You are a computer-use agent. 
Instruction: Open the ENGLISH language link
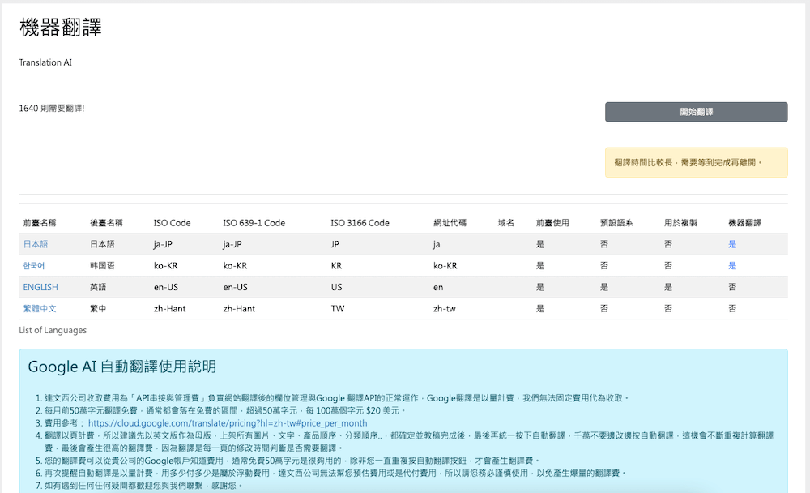(40, 287)
